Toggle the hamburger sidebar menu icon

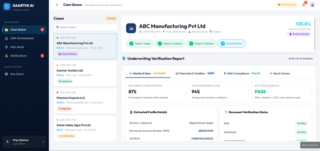pyautogui.click(x=57, y=5)
